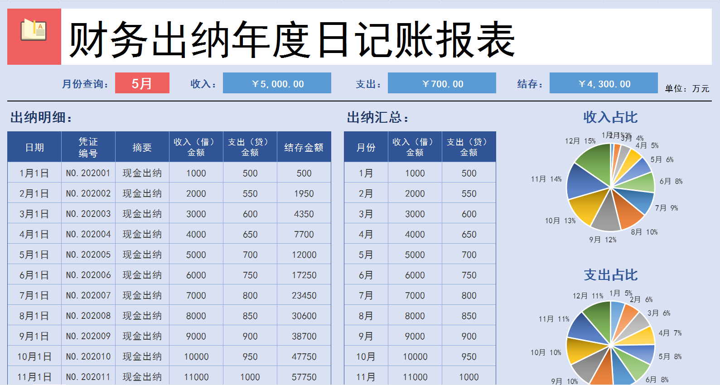The image size is (720, 385).
Task: Click the book icon beside the report title
Action: click(x=34, y=30)
